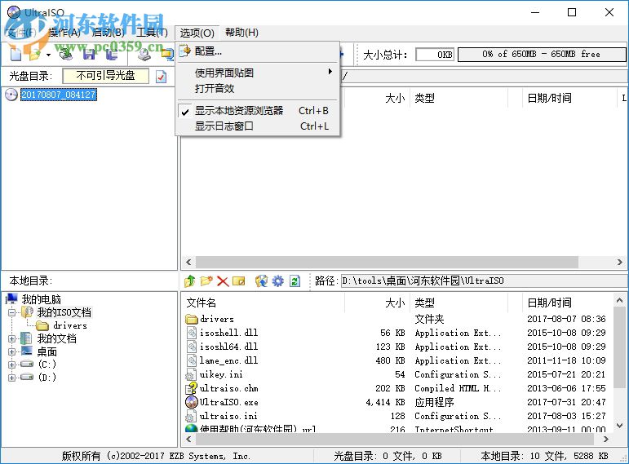Click the Make CD image drive icon
Screen dimensions: 629x464
[x=144, y=53]
